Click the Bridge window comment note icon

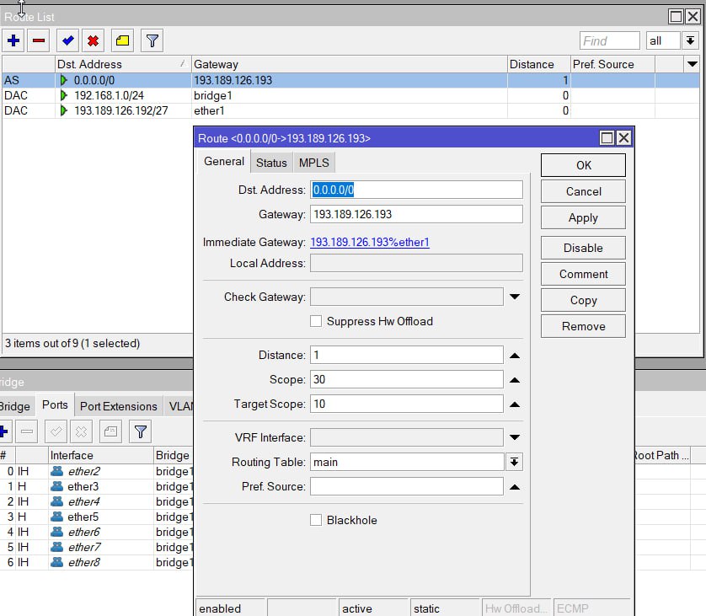(110, 431)
